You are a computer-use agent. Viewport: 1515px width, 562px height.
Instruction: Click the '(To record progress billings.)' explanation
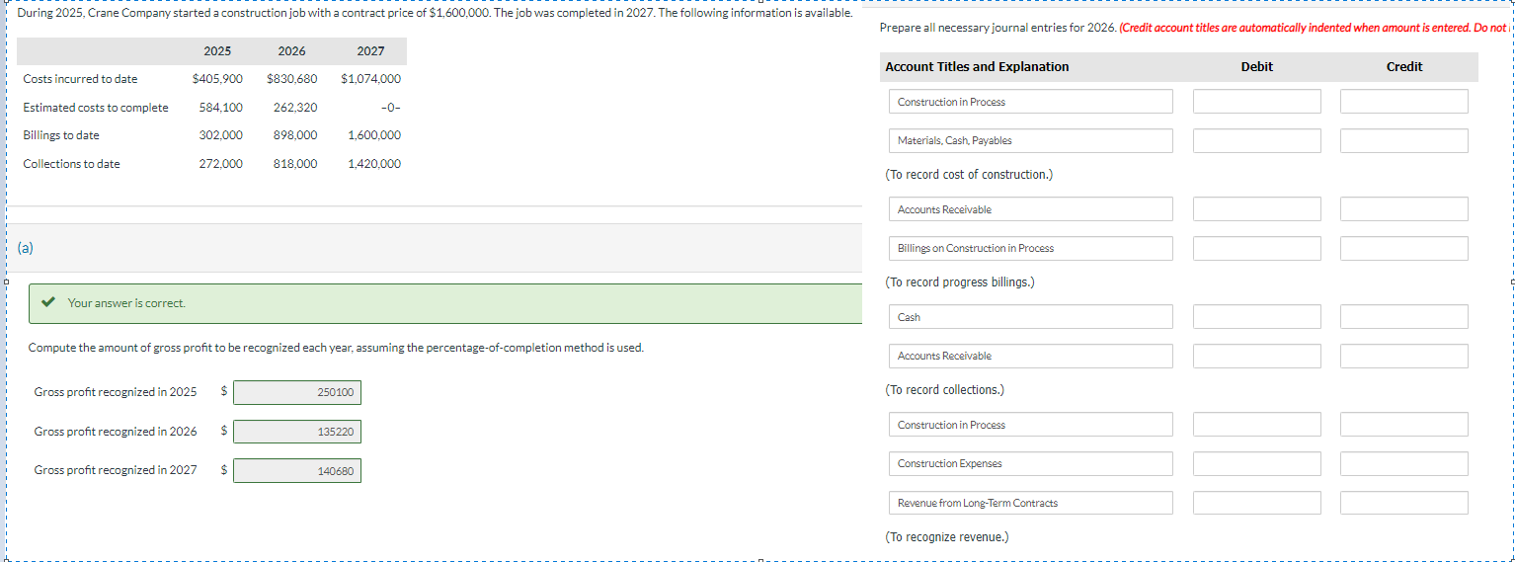(x=960, y=282)
